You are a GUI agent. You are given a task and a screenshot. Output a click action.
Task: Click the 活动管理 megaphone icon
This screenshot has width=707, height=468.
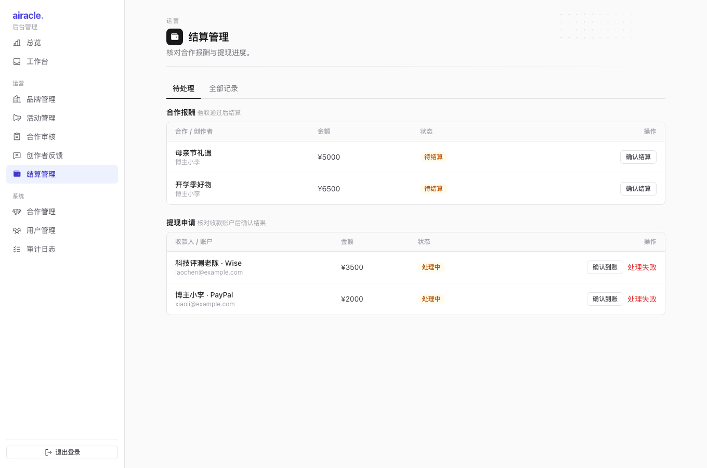coord(17,118)
